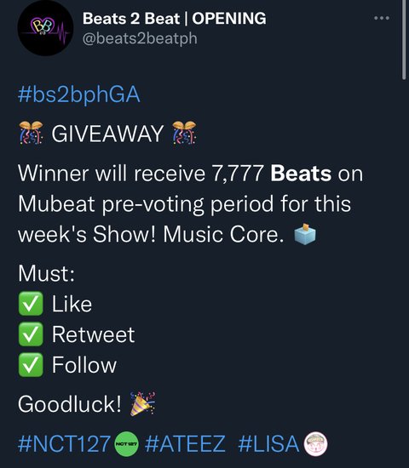Viewport: 409px width, 468px height.
Task: Click the green check mark beside Like
Action: point(31,304)
